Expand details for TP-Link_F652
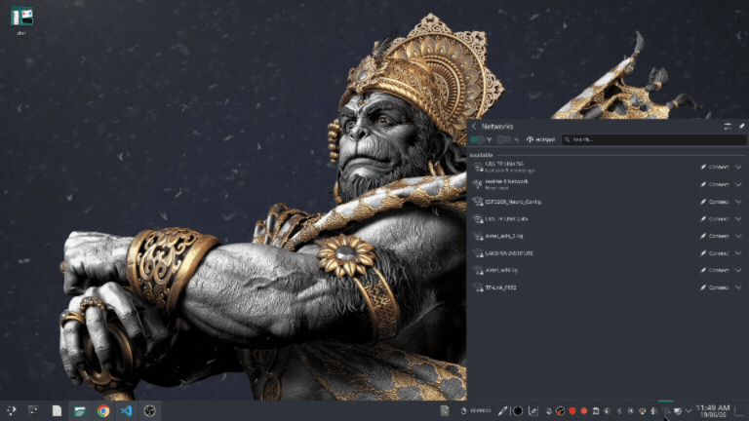Viewport: 749px width, 421px height. click(738, 287)
